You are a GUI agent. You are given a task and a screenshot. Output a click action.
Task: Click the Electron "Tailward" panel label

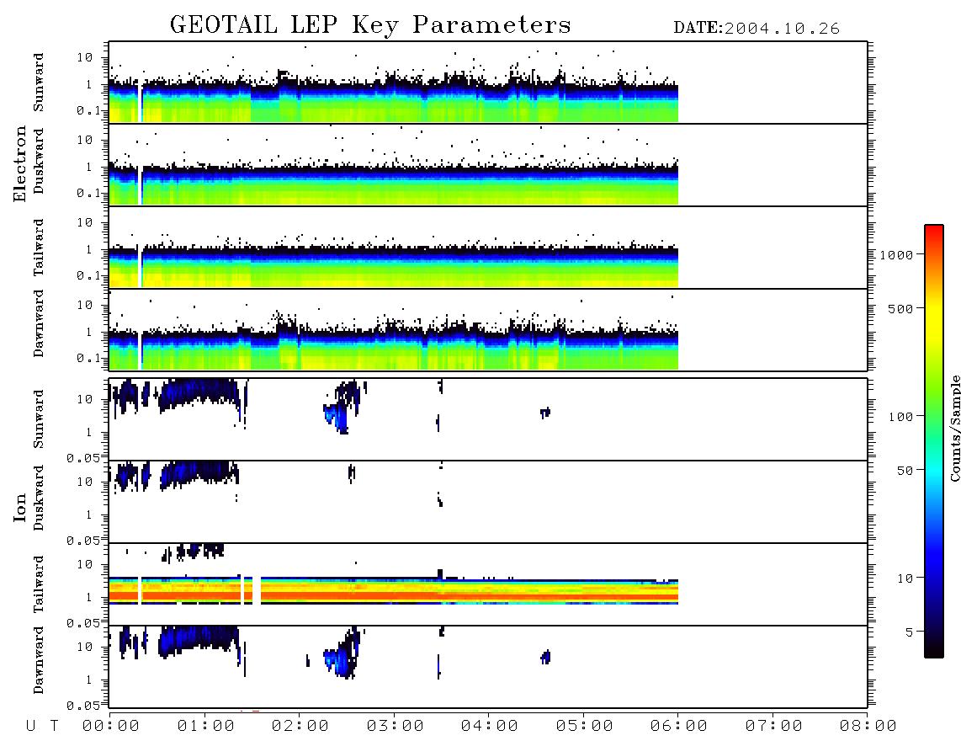(x=39, y=248)
